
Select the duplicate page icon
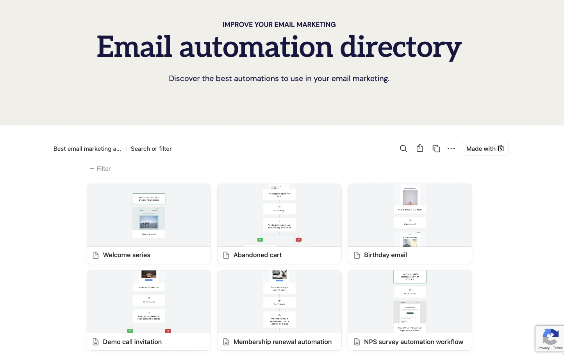click(x=436, y=148)
